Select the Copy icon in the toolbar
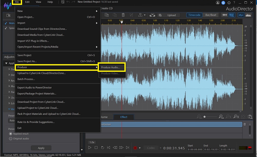This screenshot has height=157, width=257. [107, 15]
